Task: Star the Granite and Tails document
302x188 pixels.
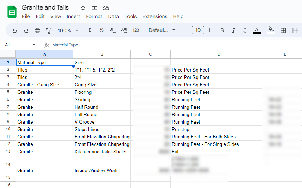Action: tap(83, 8)
